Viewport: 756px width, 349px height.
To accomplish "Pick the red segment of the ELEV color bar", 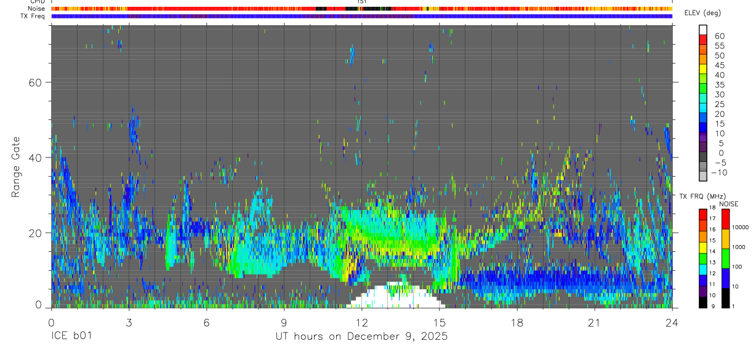I will [703, 40].
